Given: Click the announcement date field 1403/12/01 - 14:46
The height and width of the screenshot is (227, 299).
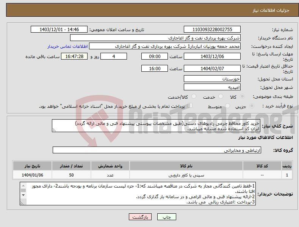Looking at the screenshot, I should (x=59, y=30).
